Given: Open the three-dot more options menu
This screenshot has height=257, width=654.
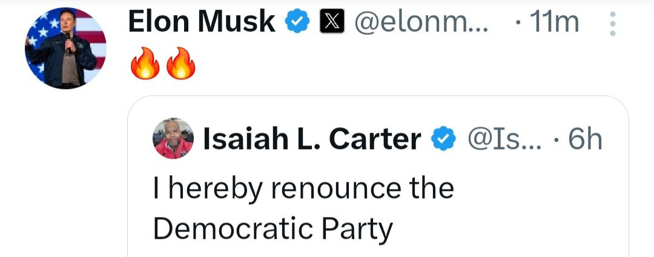Looking at the screenshot, I should [x=613, y=25].
